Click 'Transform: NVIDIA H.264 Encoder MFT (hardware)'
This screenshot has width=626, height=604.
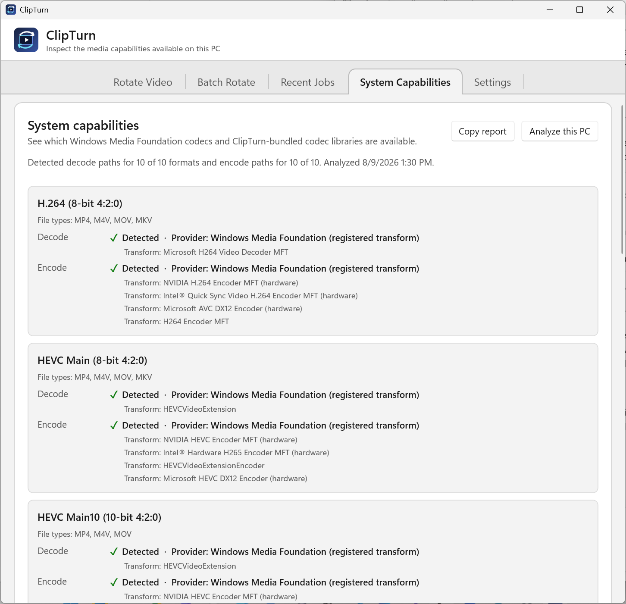[x=211, y=283]
